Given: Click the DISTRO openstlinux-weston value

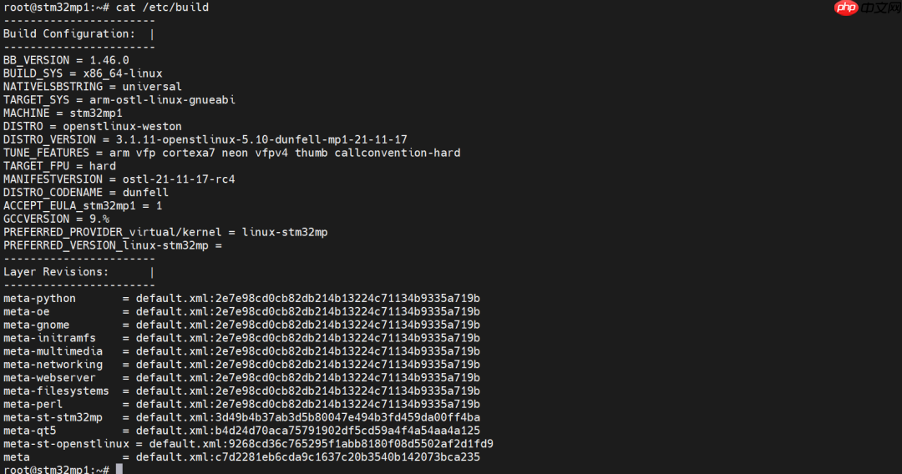Looking at the screenshot, I should (123, 126).
